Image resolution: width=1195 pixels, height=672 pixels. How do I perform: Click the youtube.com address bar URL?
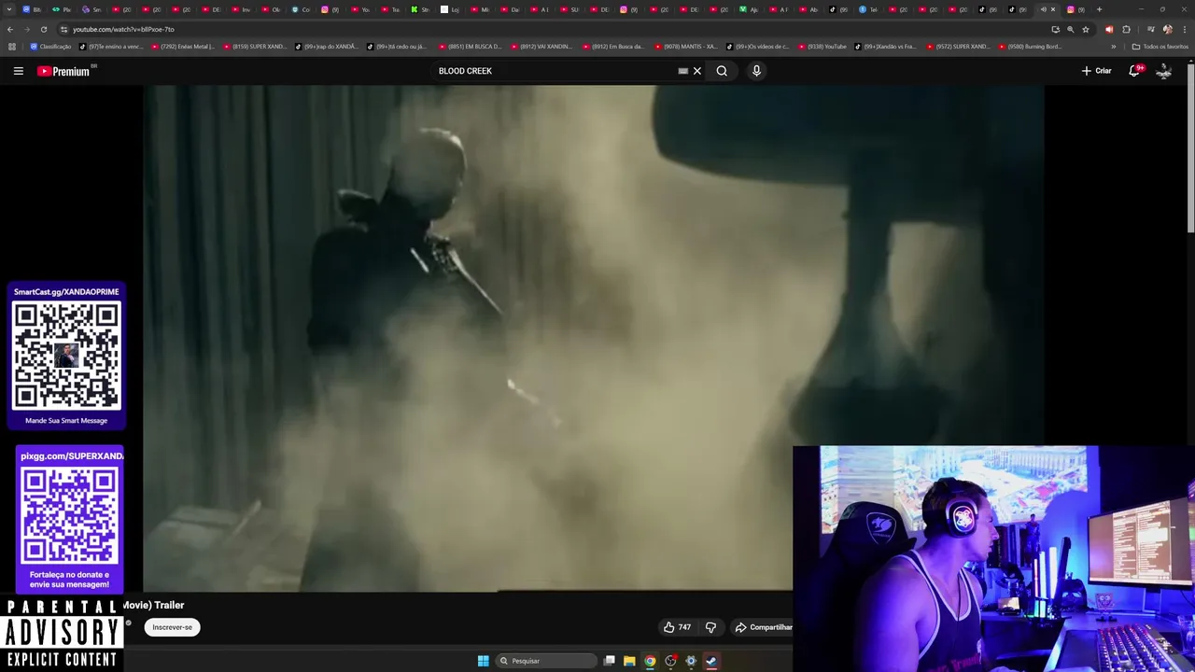[123, 29]
